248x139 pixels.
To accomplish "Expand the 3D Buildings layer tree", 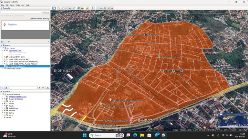I will point(2,108).
